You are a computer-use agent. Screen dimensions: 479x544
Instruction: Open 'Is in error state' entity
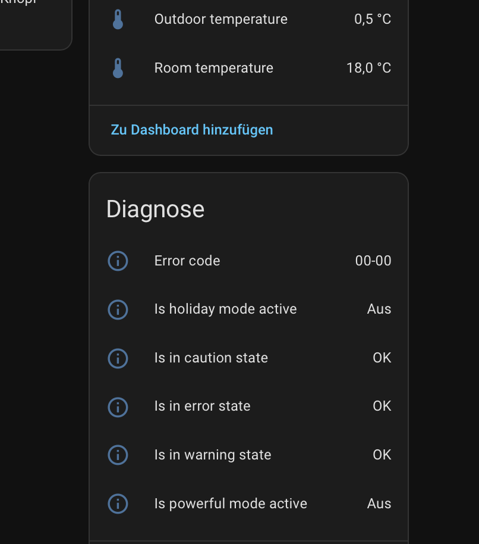[202, 407]
